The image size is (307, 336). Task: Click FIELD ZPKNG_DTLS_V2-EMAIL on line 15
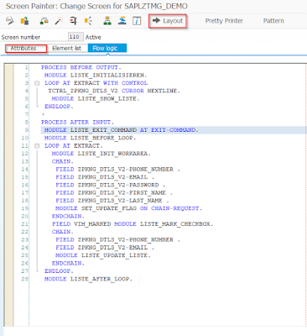(105, 177)
